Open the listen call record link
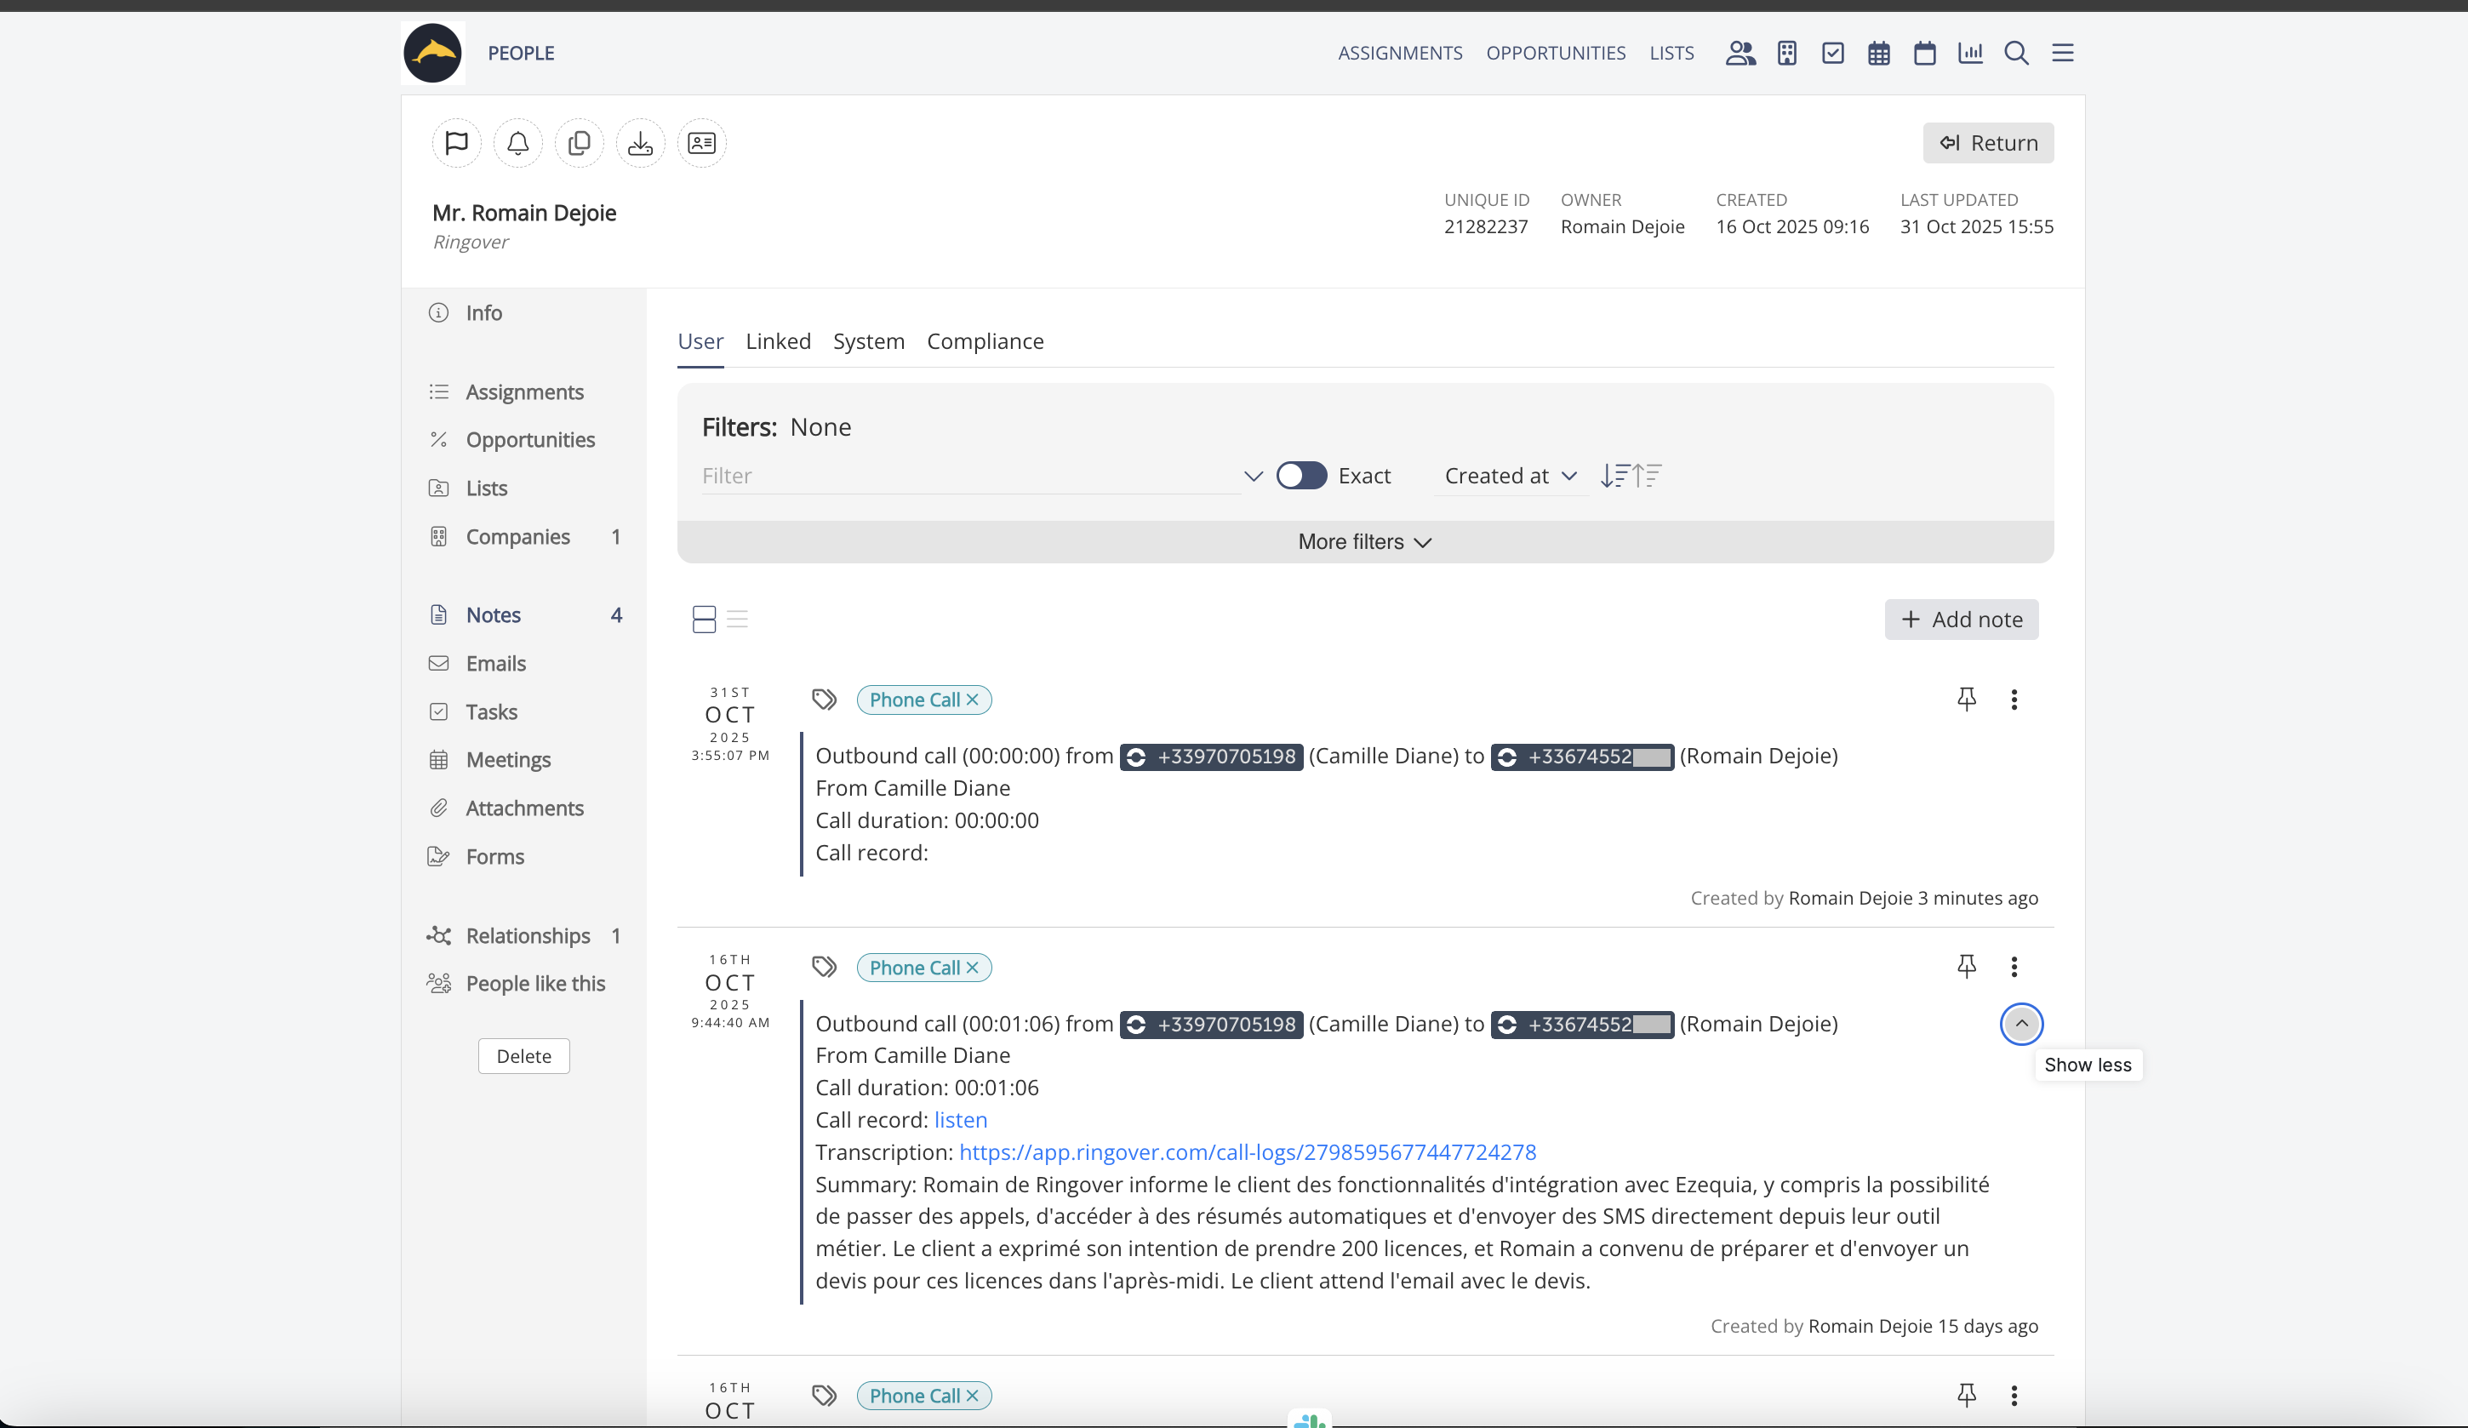2468x1428 pixels. click(960, 1119)
